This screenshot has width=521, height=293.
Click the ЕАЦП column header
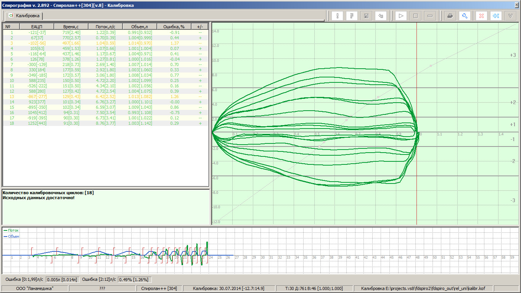click(37, 27)
